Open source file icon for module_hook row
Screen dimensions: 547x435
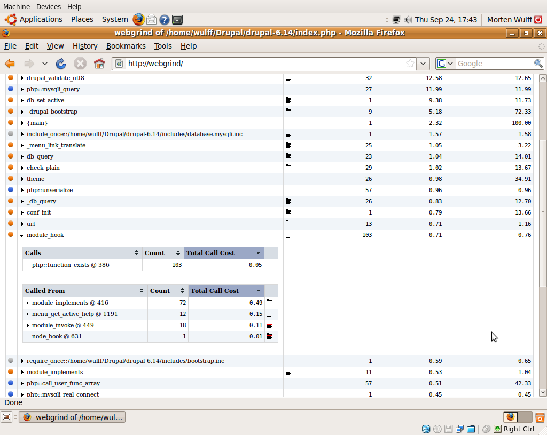click(288, 234)
